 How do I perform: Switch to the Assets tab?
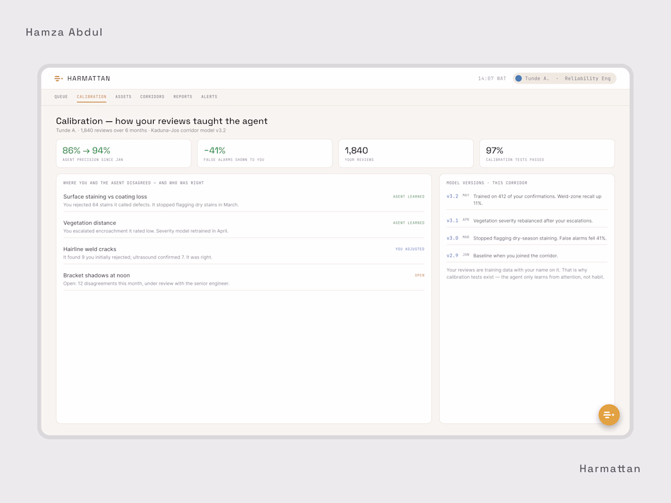tap(123, 97)
